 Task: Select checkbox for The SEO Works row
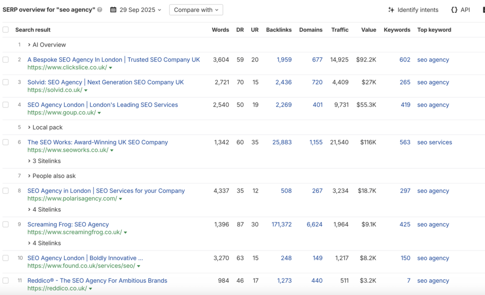[6, 143]
